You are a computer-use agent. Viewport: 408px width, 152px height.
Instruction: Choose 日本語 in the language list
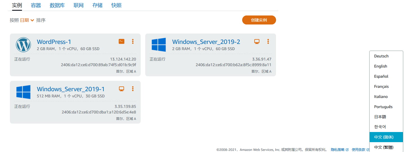[380, 117]
